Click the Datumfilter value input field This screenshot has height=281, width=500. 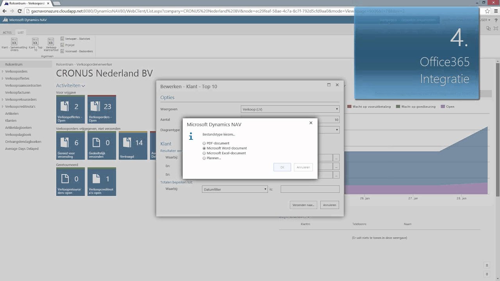tap(310, 189)
